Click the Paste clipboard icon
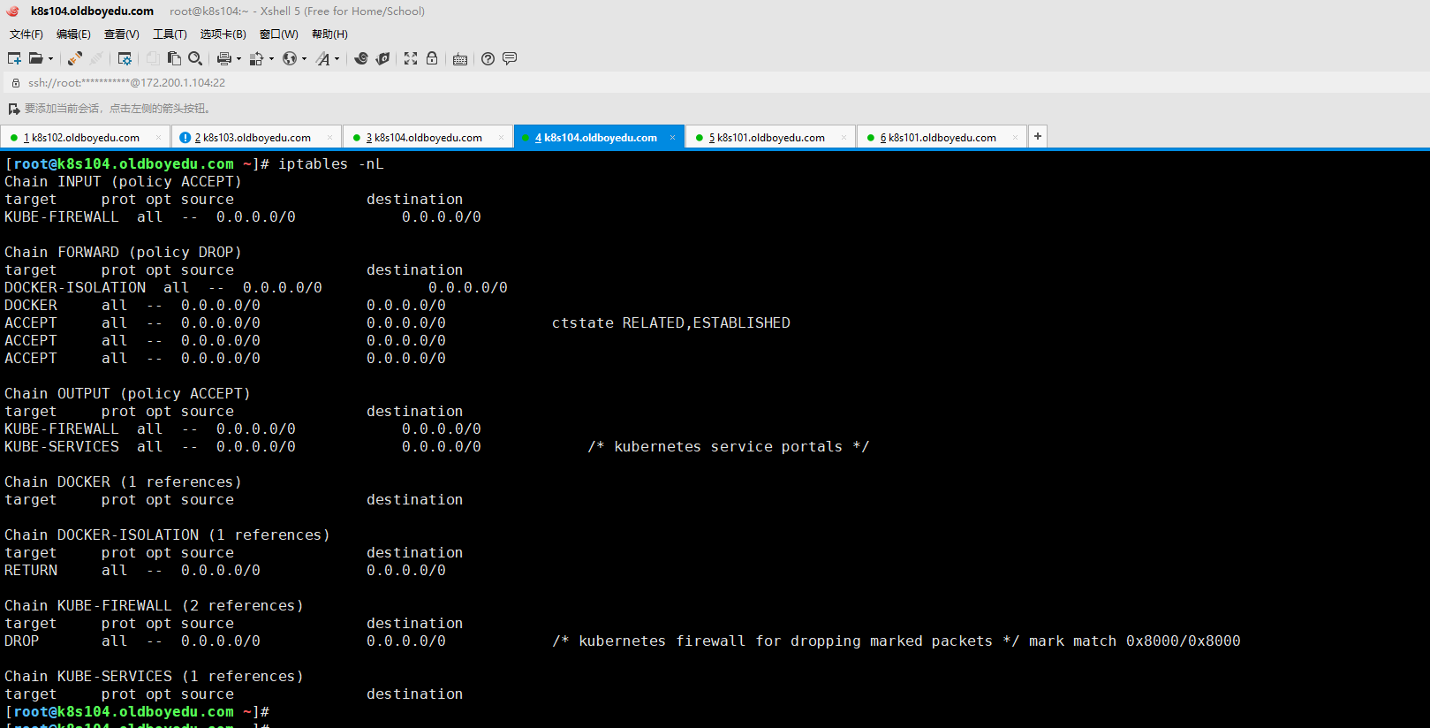 (174, 58)
